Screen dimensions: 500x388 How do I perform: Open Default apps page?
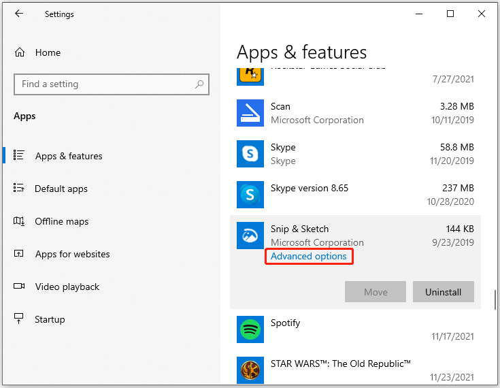(x=61, y=189)
